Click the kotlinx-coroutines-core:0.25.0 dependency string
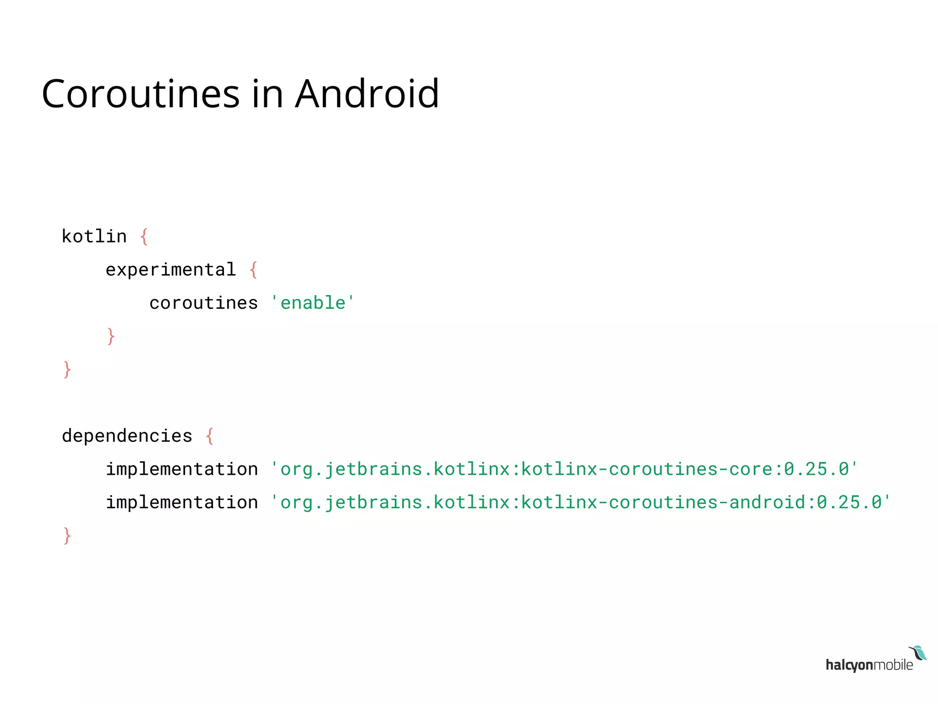This screenshot has width=938, height=704. click(564, 469)
